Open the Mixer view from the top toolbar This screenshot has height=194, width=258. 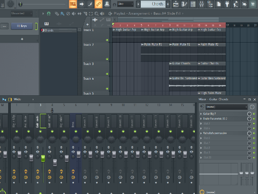click(x=202, y=4)
